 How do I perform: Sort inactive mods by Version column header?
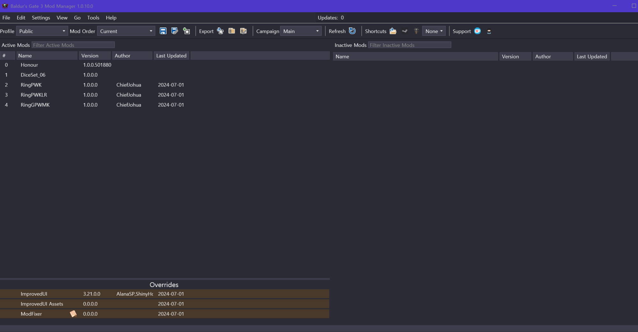(x=515, y=57)
